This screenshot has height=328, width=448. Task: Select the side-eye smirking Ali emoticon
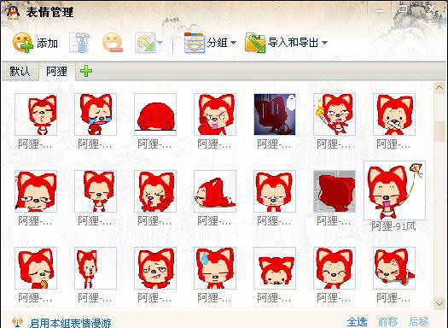[36, 191]
